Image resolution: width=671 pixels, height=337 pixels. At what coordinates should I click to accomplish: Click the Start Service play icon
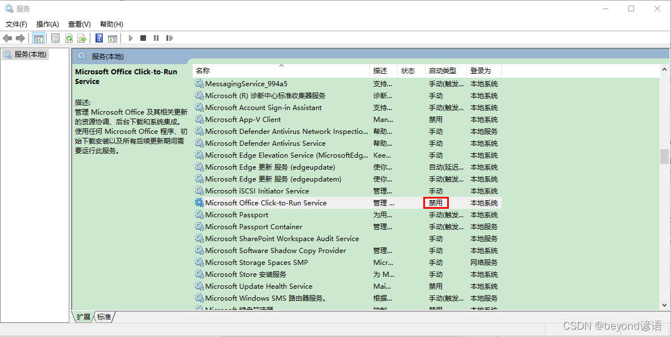[x=131, y=38]
